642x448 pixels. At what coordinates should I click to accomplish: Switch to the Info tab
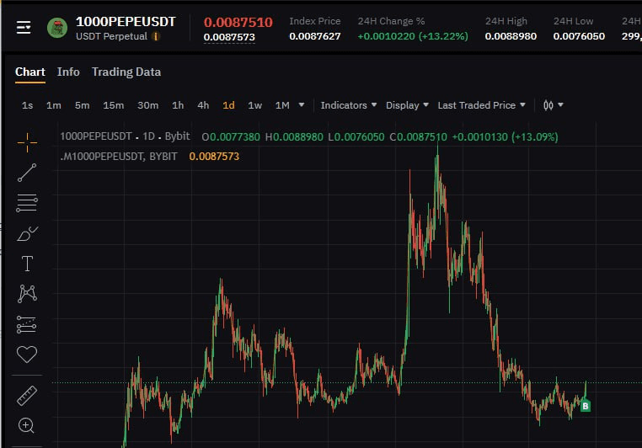[68, 72]
